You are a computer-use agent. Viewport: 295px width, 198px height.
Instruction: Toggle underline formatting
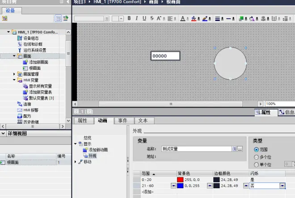pos(144,18)
